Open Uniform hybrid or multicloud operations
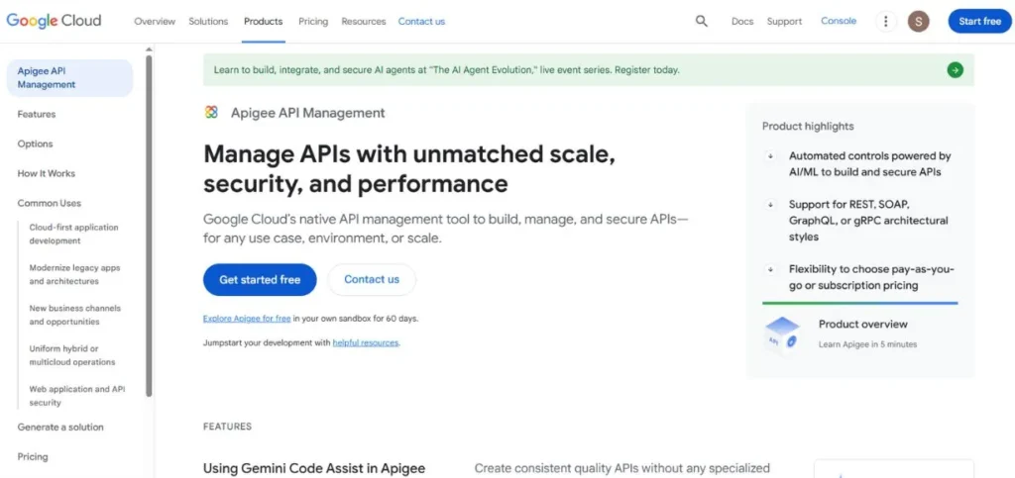1015x478 pixels. tap(71, 355)
